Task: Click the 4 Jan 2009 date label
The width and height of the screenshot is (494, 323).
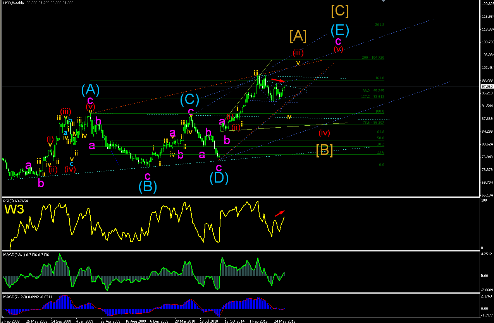Action: [x=85, y=321]
